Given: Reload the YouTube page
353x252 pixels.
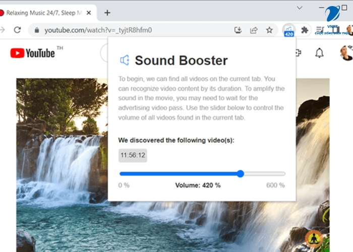Looking at the screenshot, I should (17, 30).
